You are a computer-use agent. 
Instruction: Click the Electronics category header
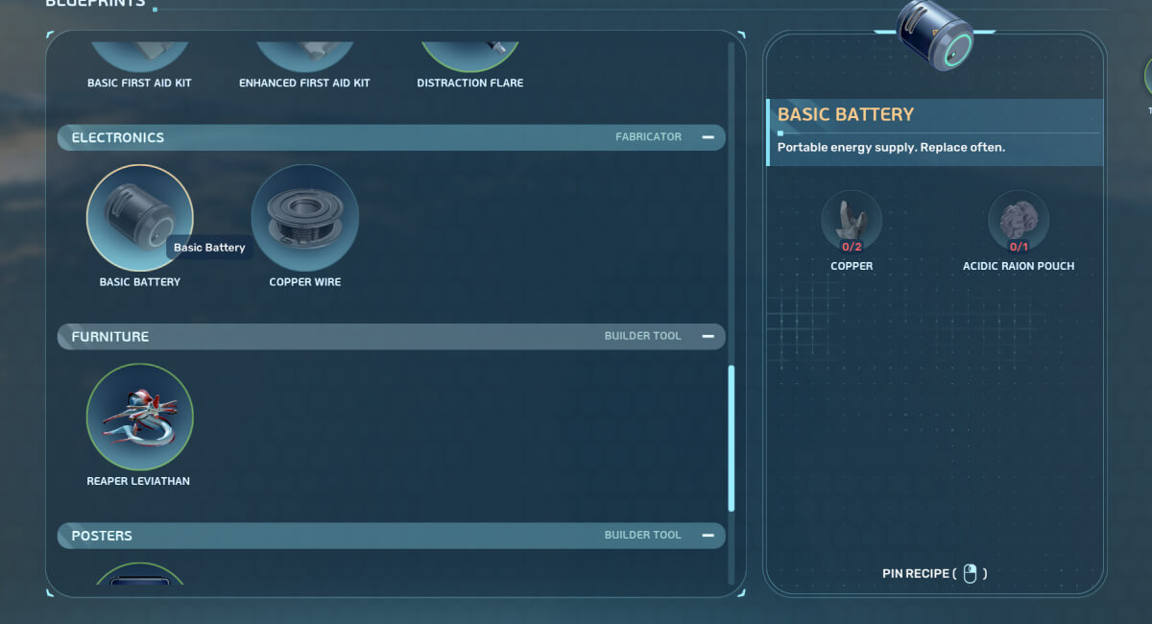point(392,137)
